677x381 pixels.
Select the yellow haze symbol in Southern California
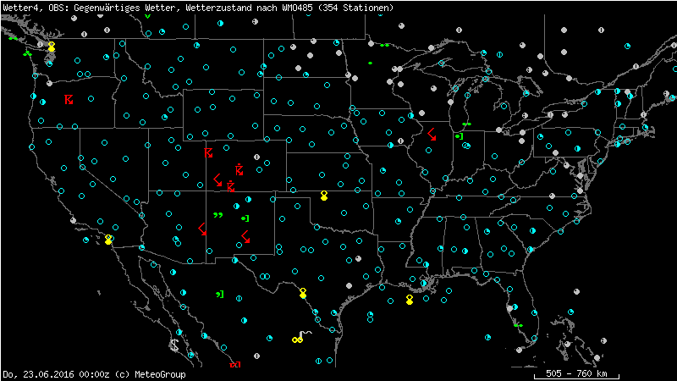(108, 240)
